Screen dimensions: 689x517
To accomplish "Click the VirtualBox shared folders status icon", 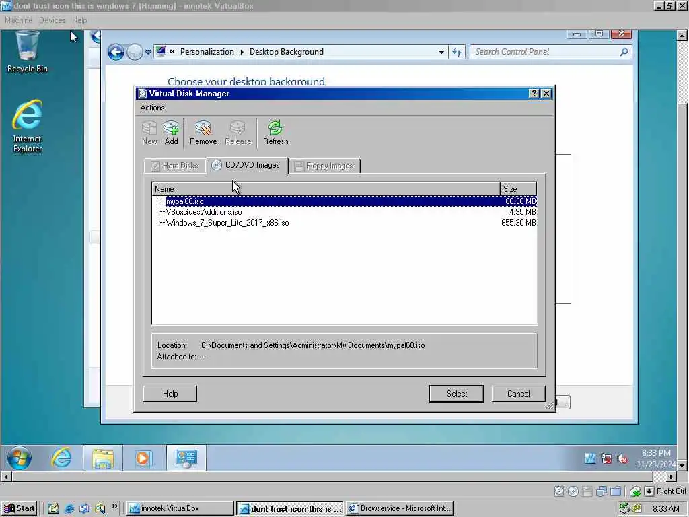I will pyautogui.click(x=616, y=491).
